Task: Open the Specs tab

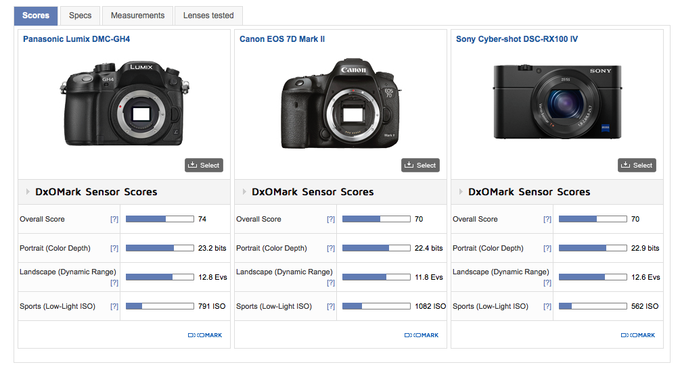Action: (81, 16)
